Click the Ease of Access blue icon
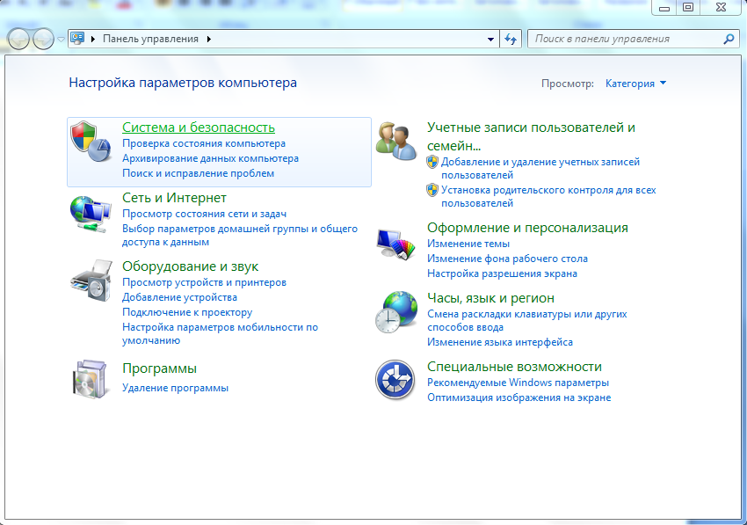Image resolution: width=747 pixels, height=525 pixels. [395, 379]
